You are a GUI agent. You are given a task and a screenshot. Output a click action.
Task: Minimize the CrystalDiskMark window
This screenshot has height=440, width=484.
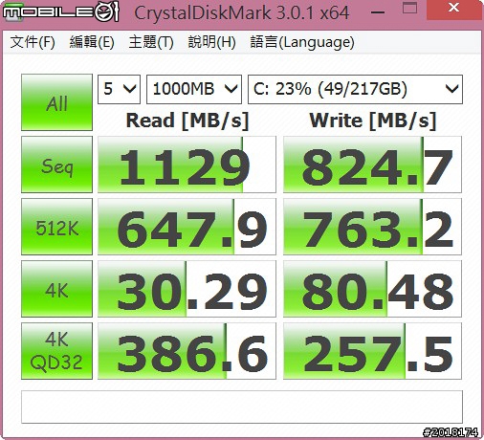click(378, 12)
